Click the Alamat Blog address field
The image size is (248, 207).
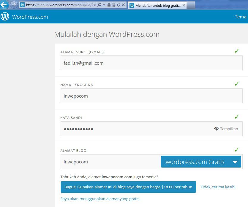110,162
